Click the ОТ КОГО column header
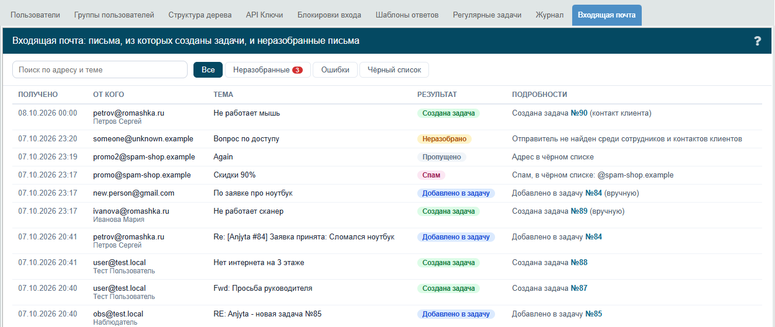The width and height of the screenshot is (775, 327). click(109, 95)
